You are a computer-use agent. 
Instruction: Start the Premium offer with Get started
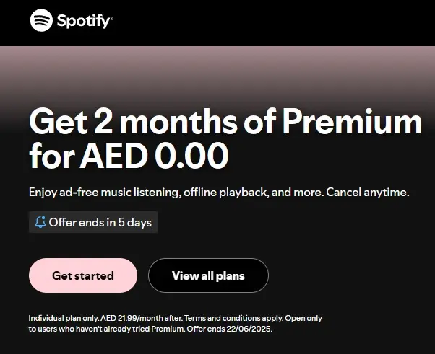[x=83, y=275]
